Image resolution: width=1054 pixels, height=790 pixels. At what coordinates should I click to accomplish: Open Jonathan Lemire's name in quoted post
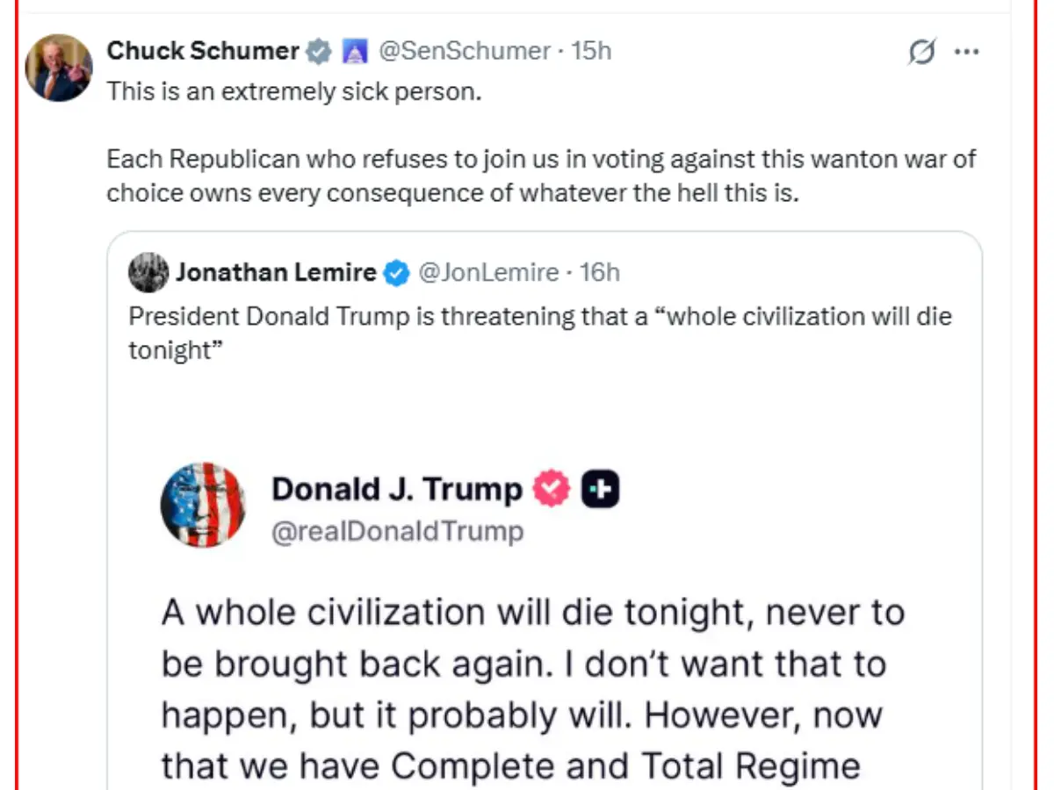click(x=276, y=273)
